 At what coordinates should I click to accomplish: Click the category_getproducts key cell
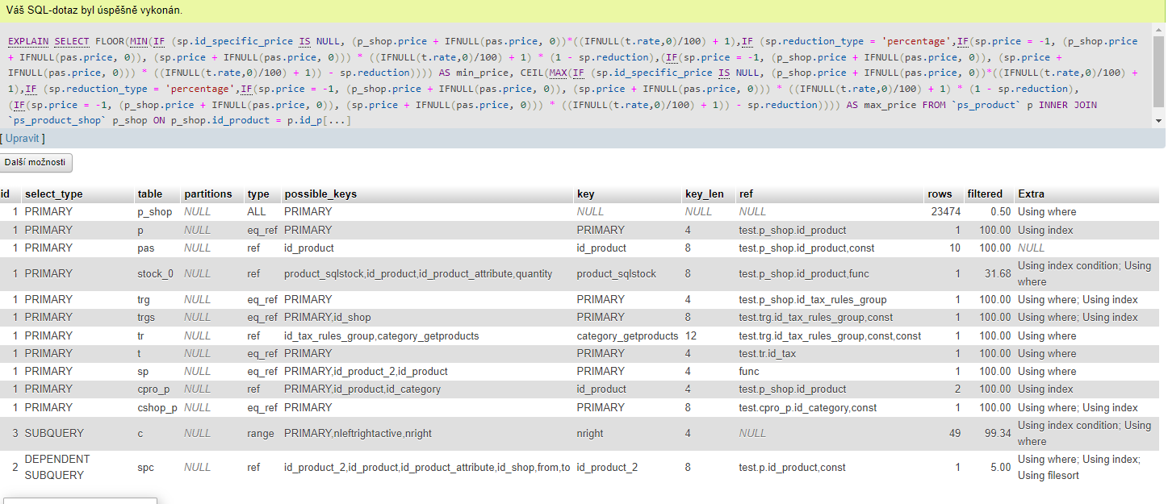[627, 336]
